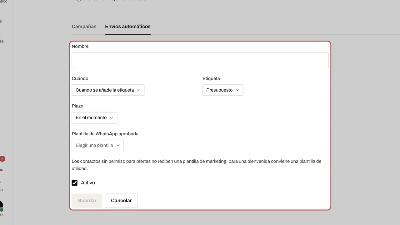Click the chevron beside En el momento
Image resolution: width=400 pixels, height=225 pixels.
[112, 118]
